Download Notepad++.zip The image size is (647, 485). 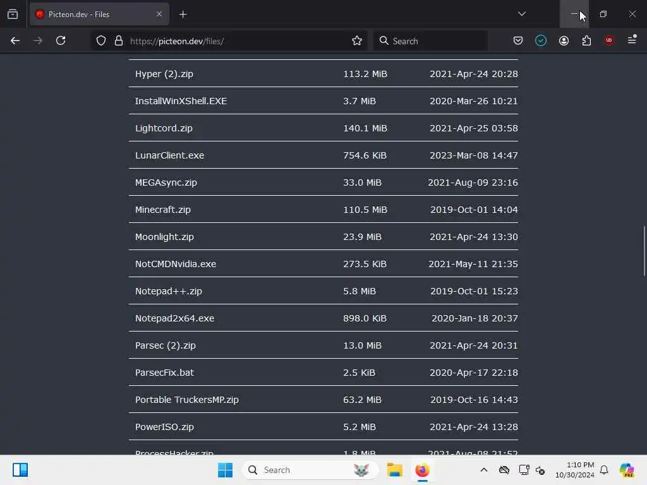[x=168, y=291]
